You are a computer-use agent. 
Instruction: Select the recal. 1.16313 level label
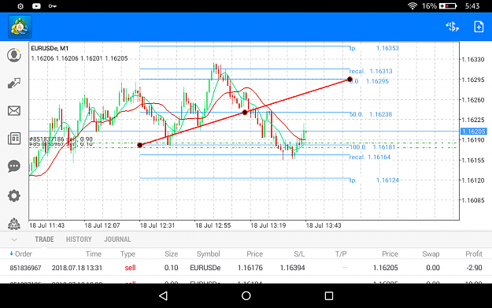[371, 71]
